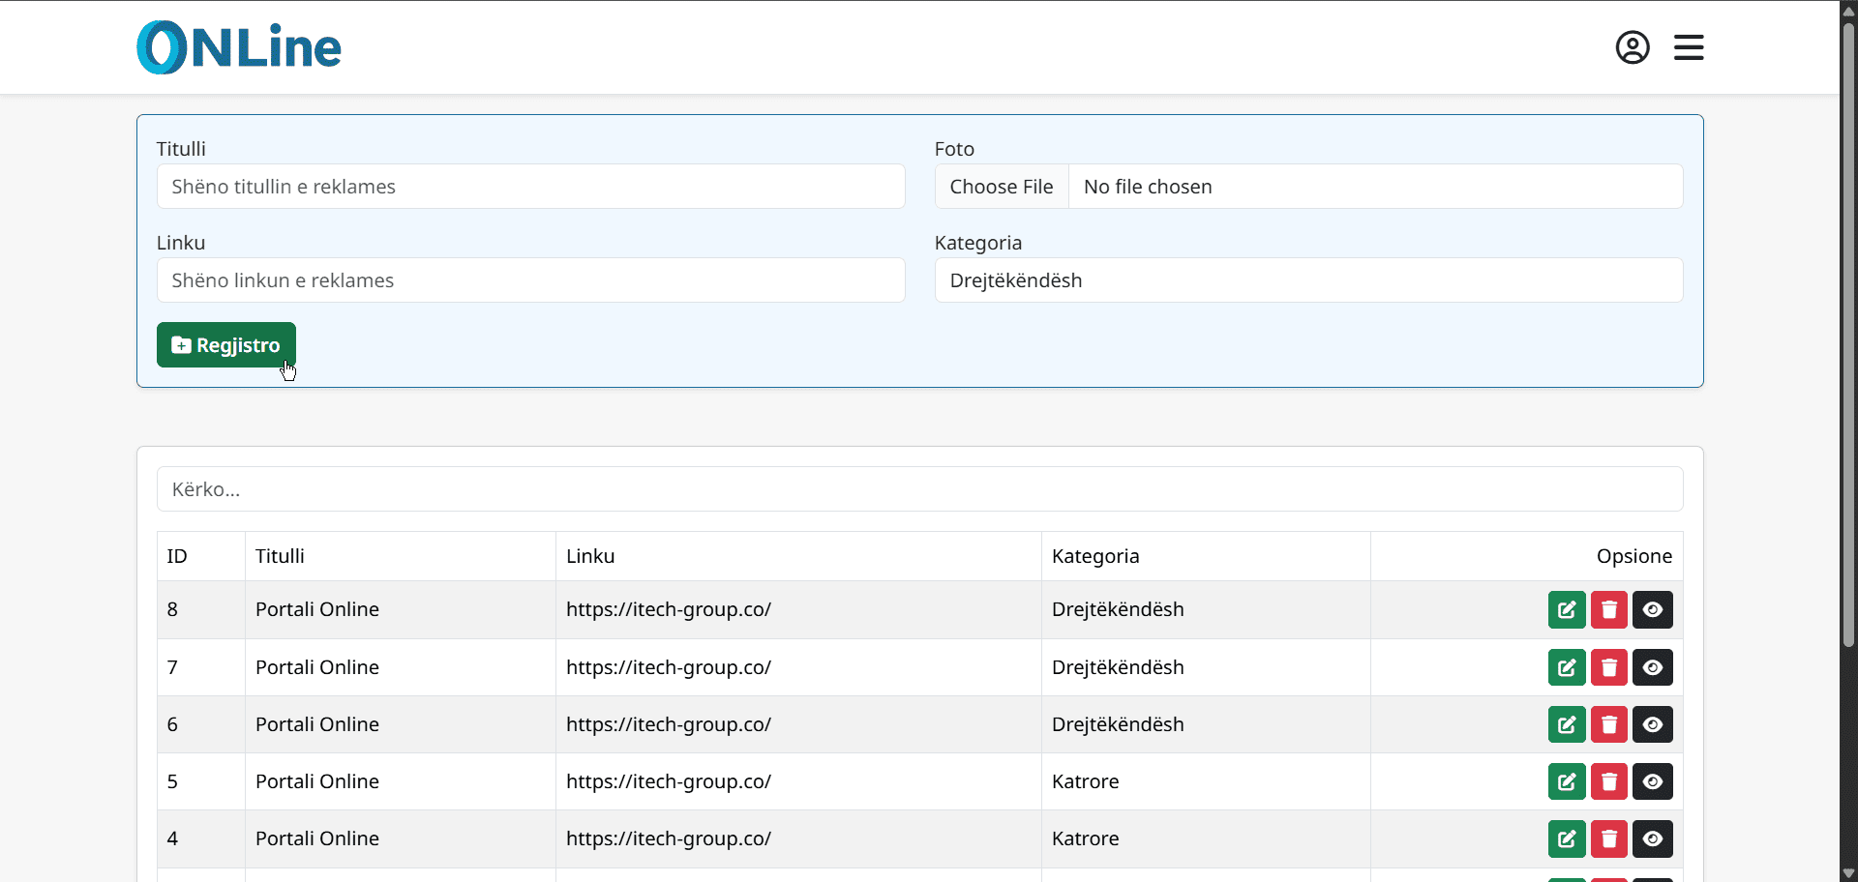Screen dimensions: 1858x882
Task: Expand the Kategoria dropdown
Action: click(1308, 280)
